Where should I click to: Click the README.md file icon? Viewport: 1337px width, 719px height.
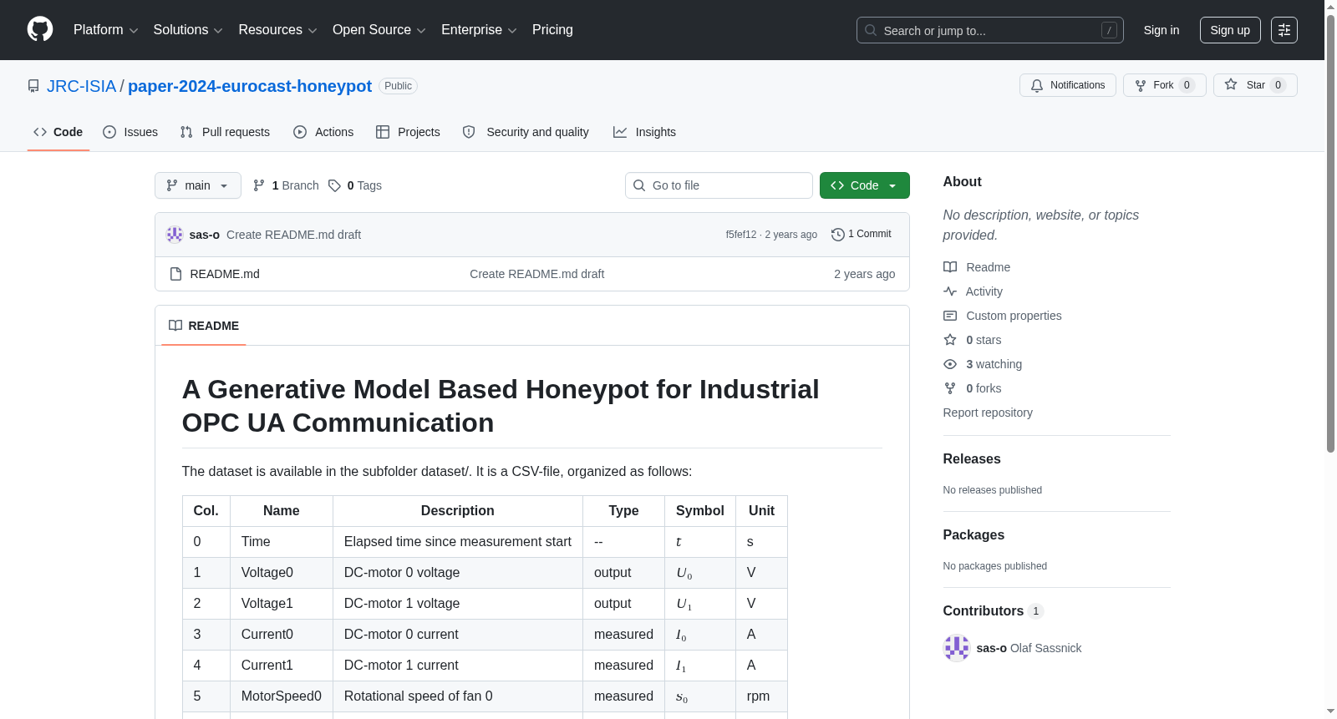175,274
